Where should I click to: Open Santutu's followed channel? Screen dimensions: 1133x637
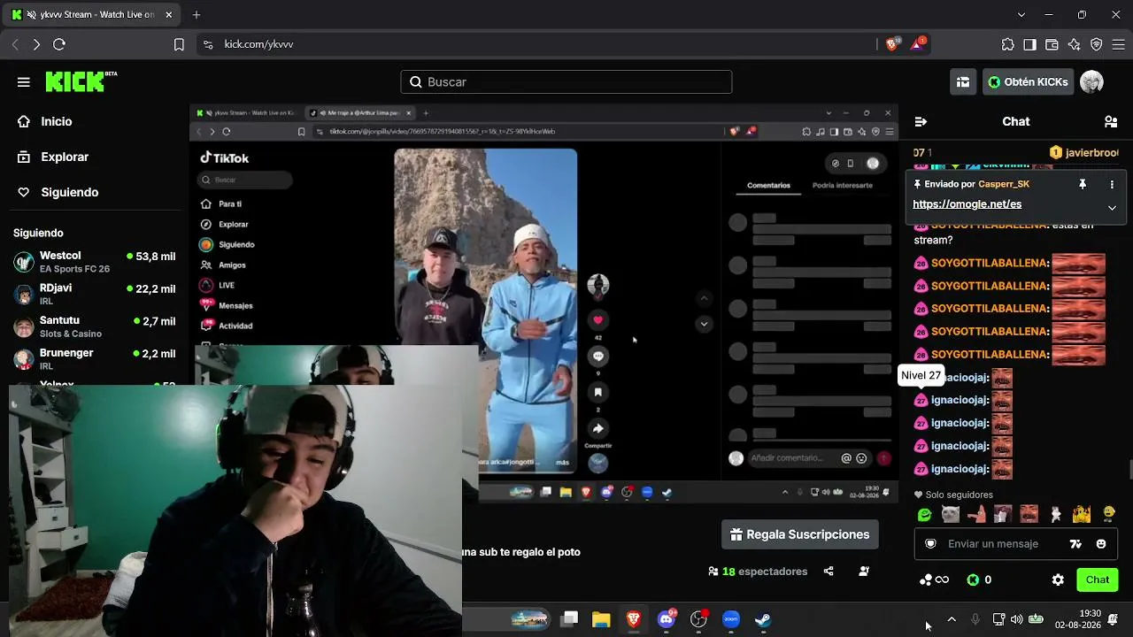[x=94, y=326]
